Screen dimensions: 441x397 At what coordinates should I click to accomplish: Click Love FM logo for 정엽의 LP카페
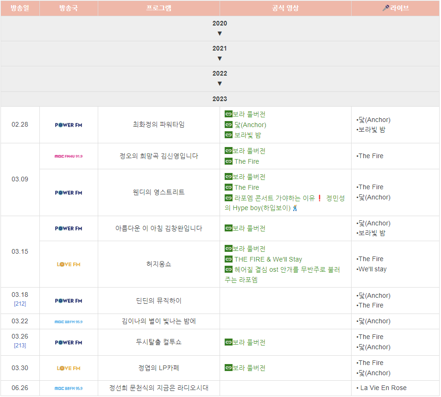coord(69,368)
